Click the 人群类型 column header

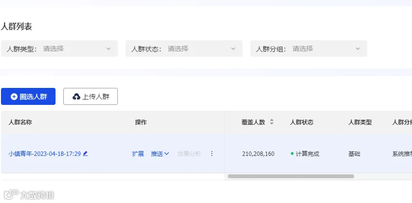tap(360, 122)
